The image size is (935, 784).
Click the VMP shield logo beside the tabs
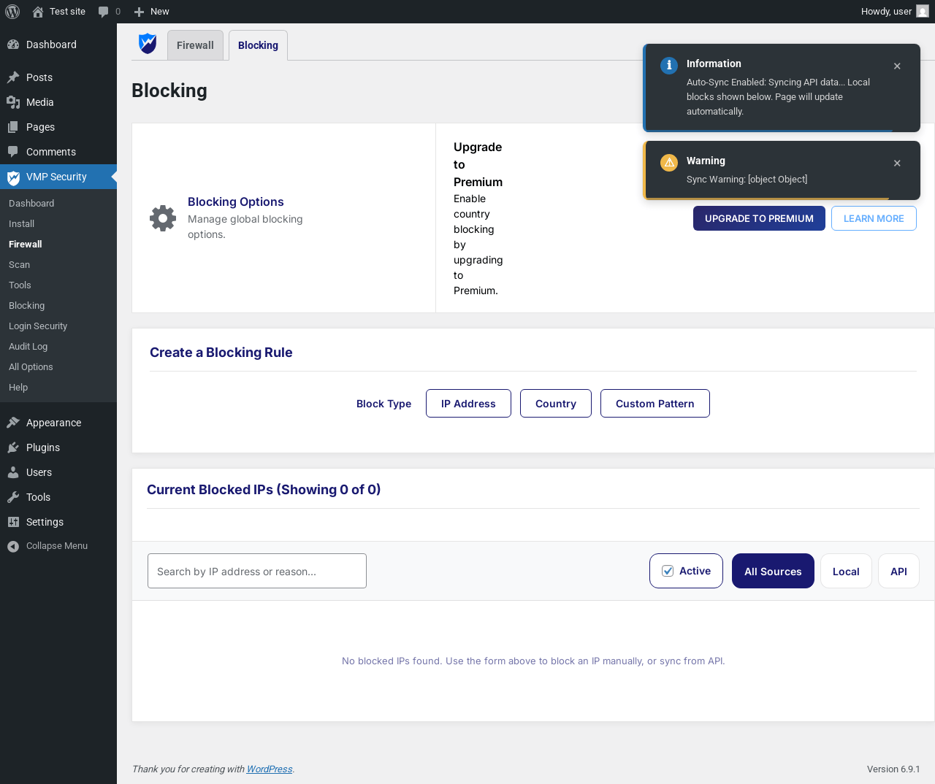(148, 44)
